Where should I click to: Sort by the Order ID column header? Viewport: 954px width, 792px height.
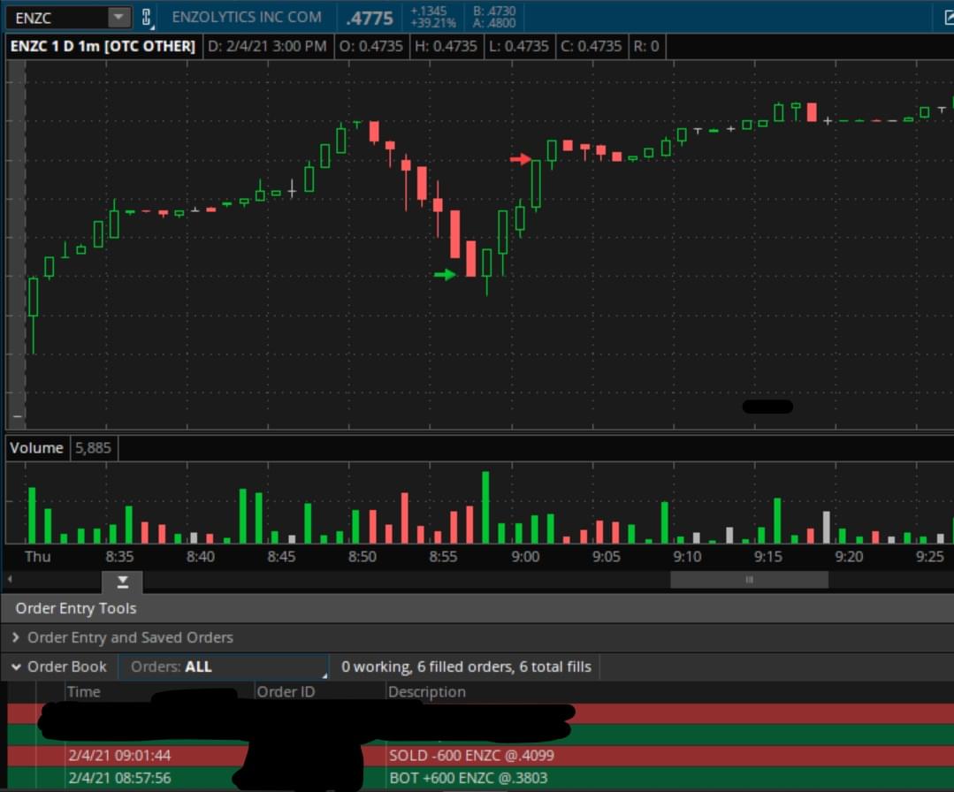tap(286, 691)
